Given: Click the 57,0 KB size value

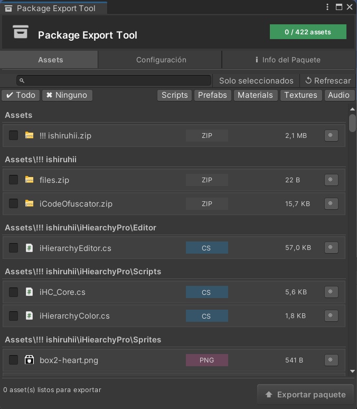Looking at the screenshot, I should pyautogui.click(x=298, y=247).
